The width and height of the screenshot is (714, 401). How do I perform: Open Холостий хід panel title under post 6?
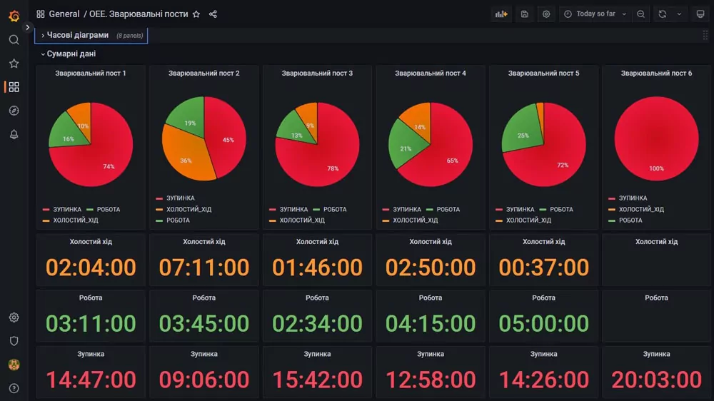point(657,242)
